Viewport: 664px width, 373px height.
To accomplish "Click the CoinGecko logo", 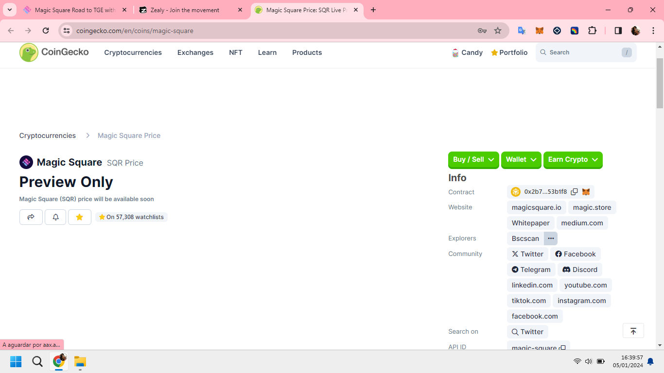I will pyautogui.click(x=54, y=52).
